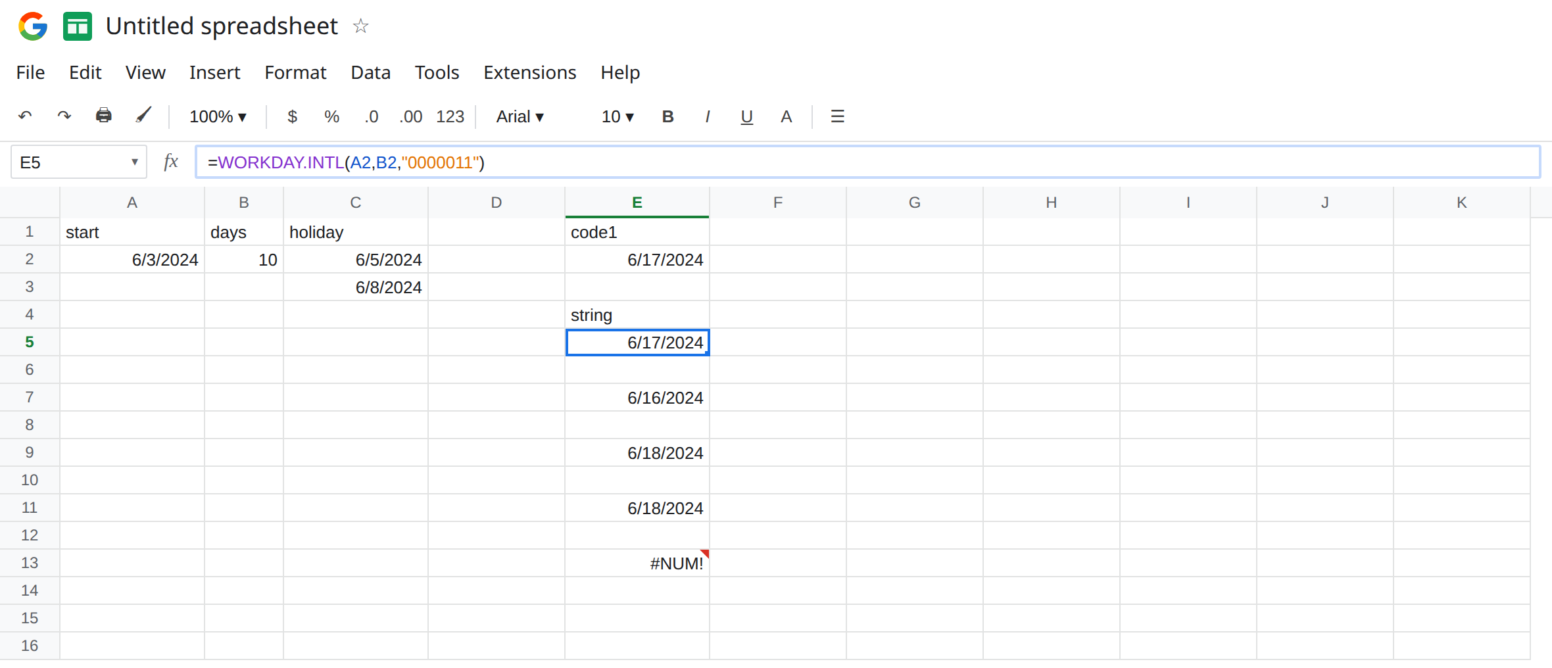
Task: Open the View menu
Action: coord(145,72)
